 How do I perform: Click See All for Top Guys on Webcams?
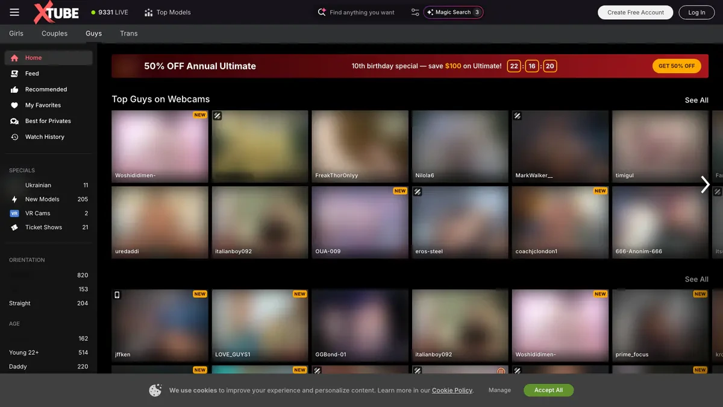(696, 100)
